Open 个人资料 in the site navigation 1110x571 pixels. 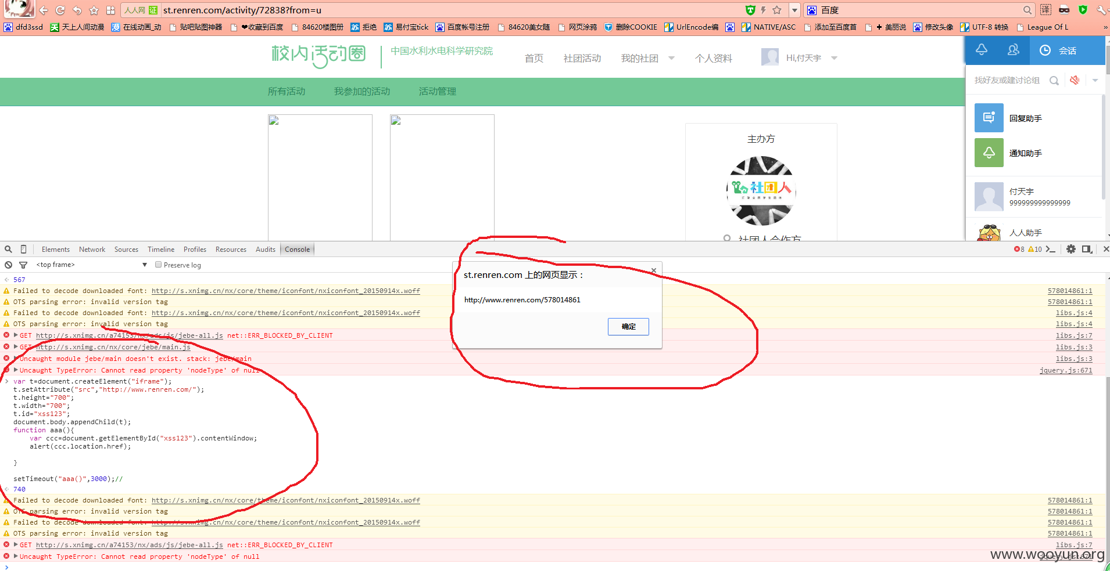[713, 58]
